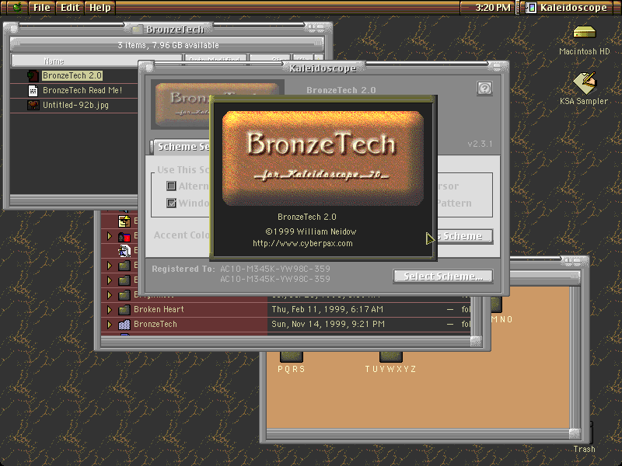
Task: Click the resize box of the list window
Action: pos(476,341)
